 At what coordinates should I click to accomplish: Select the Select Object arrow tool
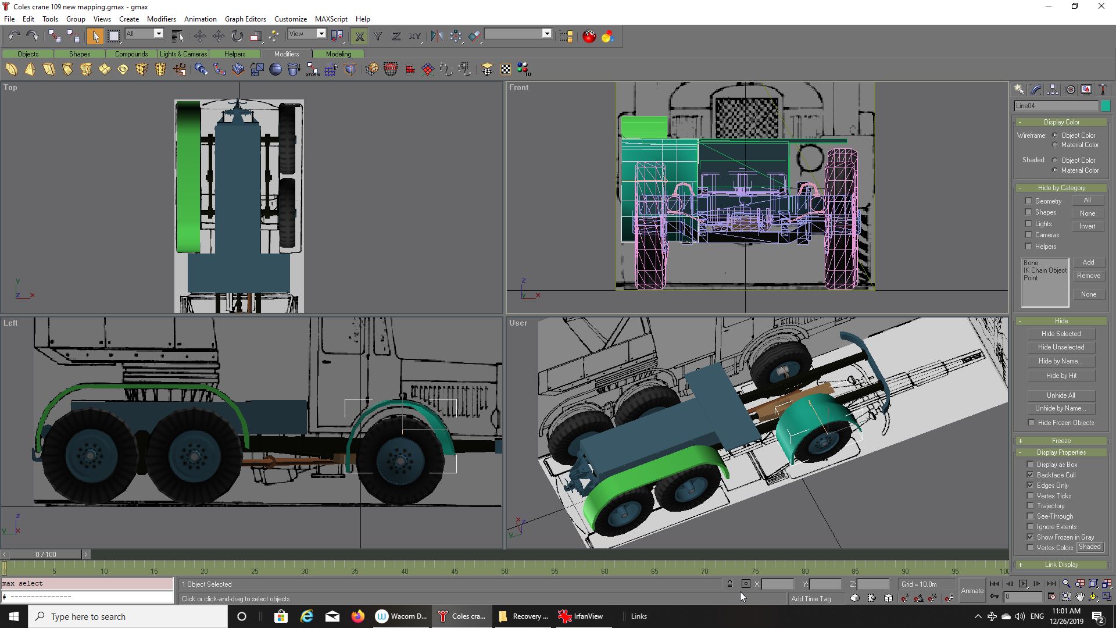pos(95,36)
